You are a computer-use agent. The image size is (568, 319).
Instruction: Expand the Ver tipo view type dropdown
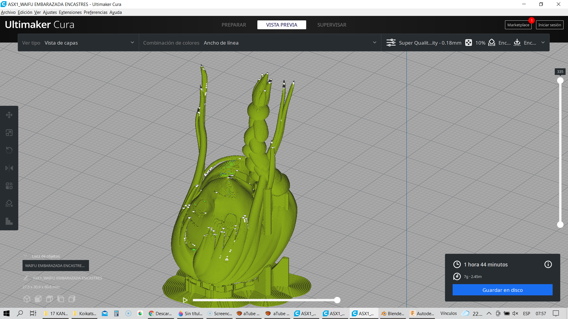pyautogui.click(x=78, y=43)
